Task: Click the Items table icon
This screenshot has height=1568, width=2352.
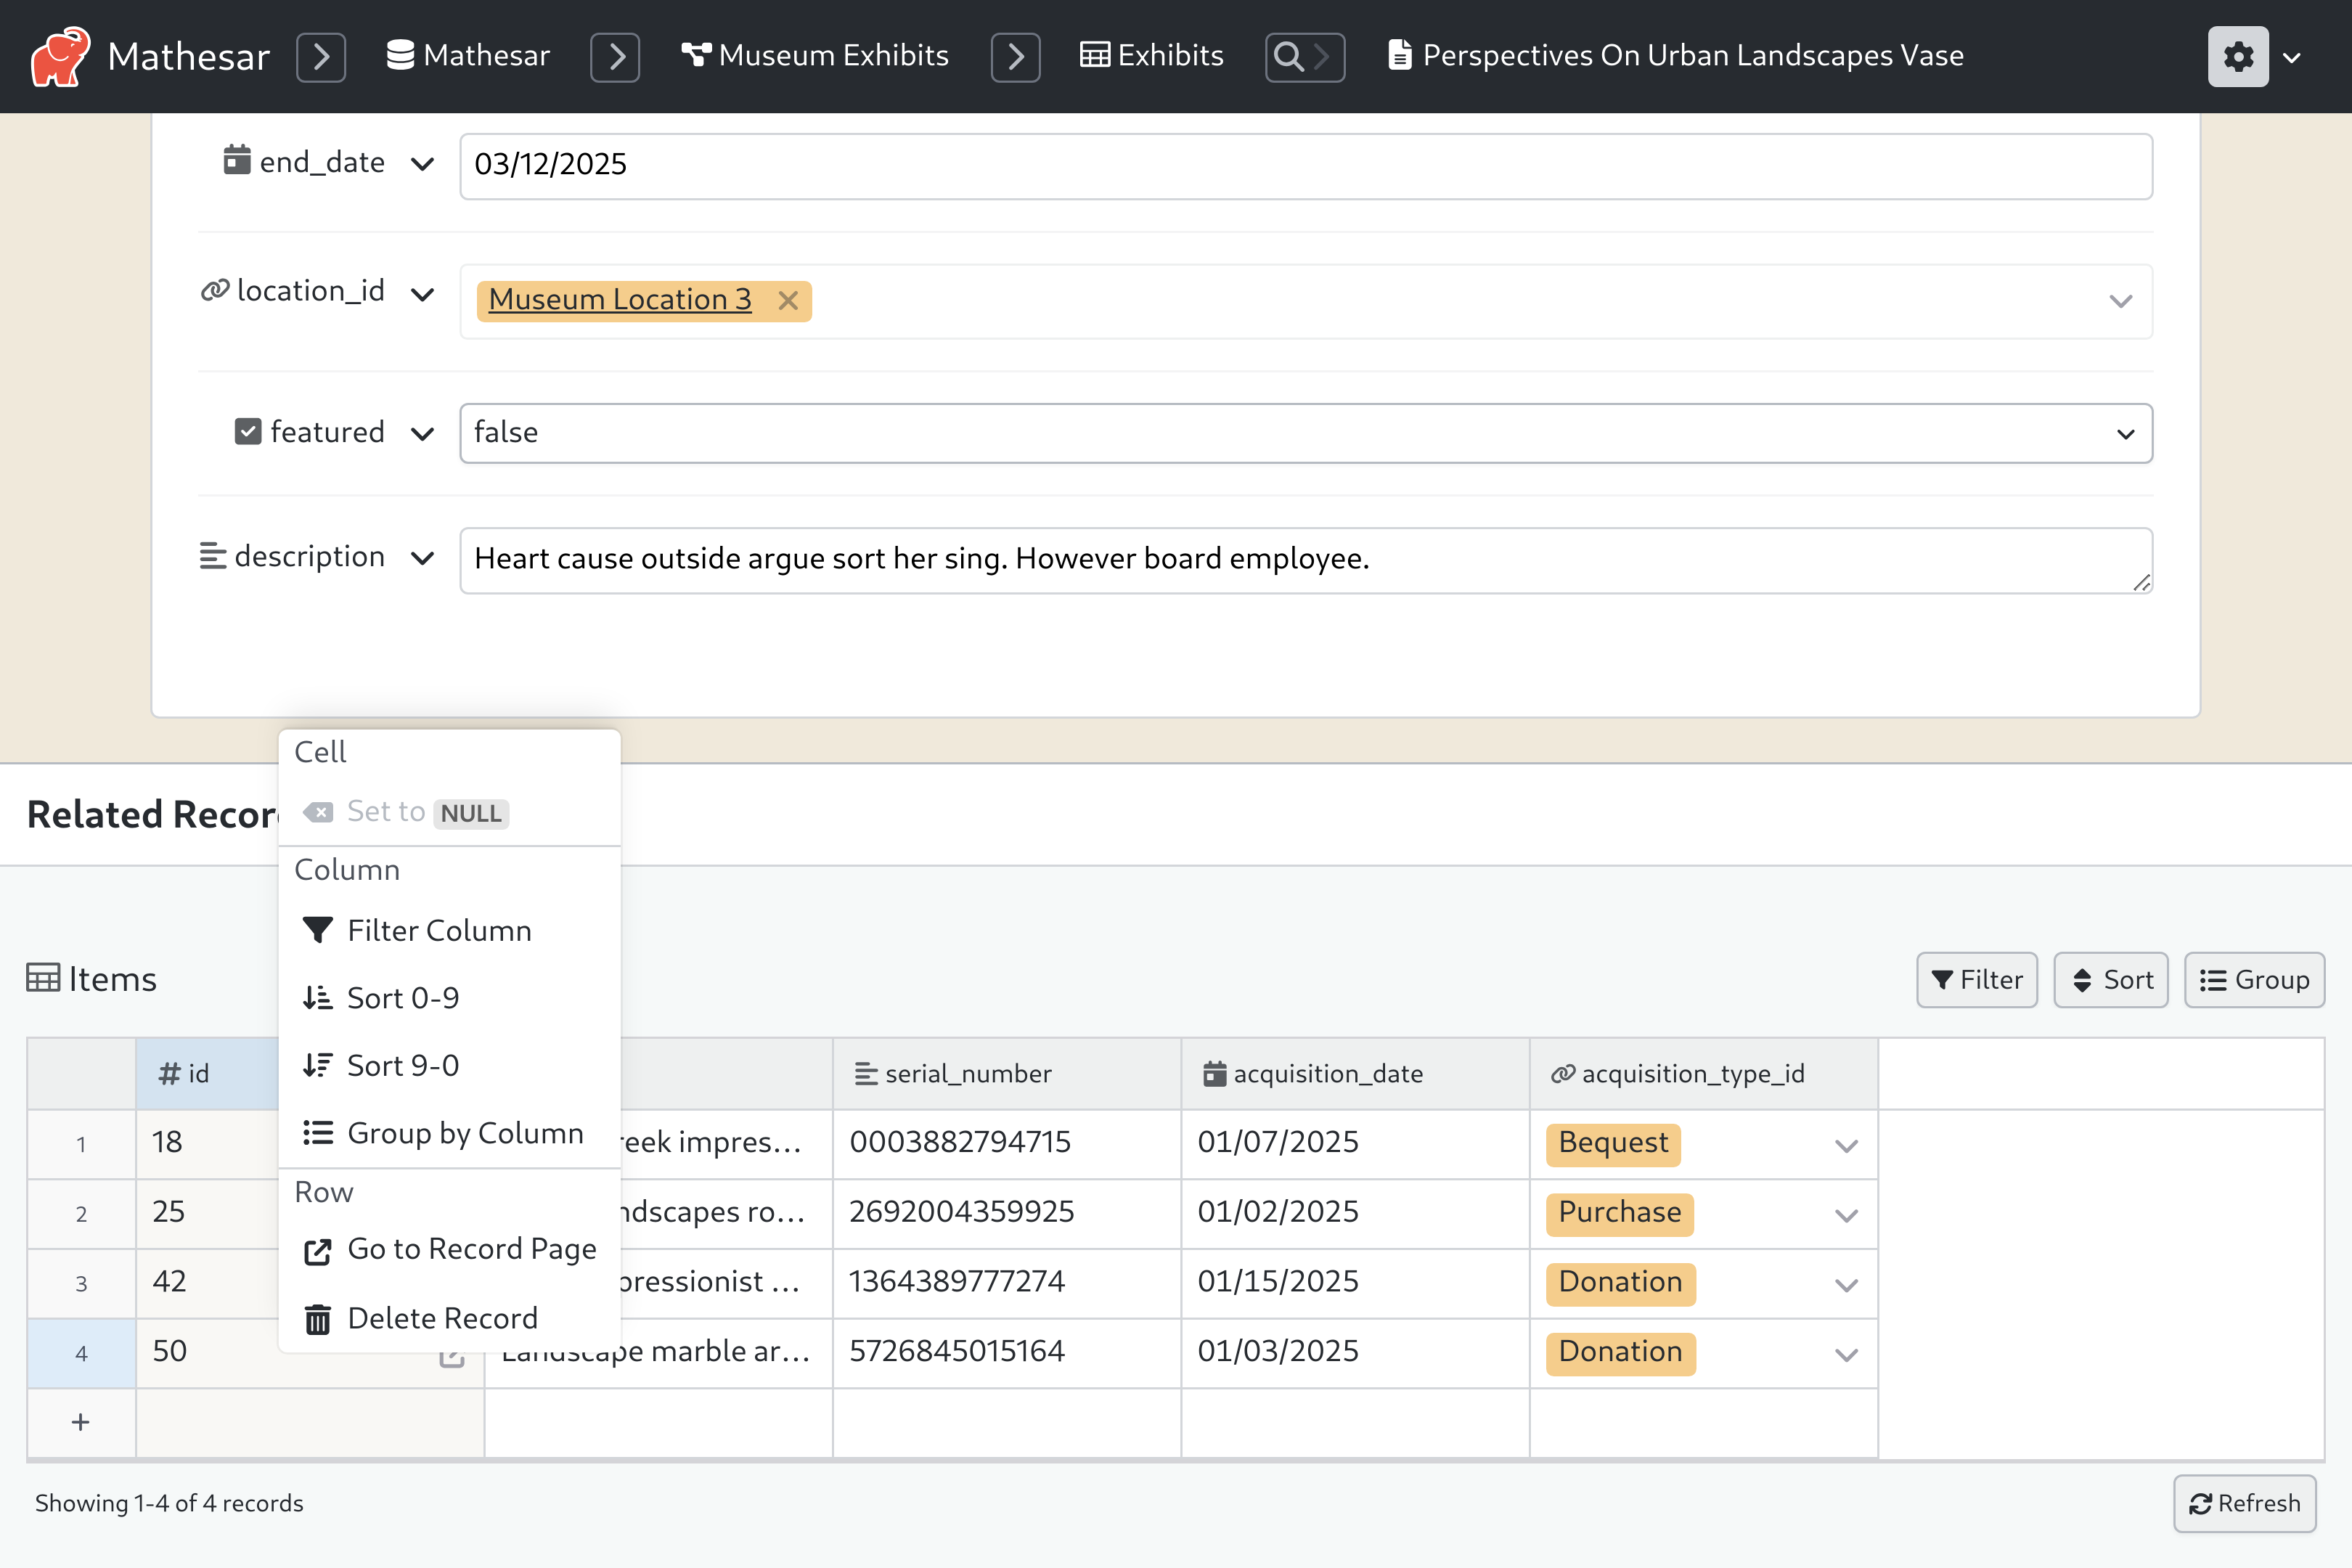Action: point(43,978)
